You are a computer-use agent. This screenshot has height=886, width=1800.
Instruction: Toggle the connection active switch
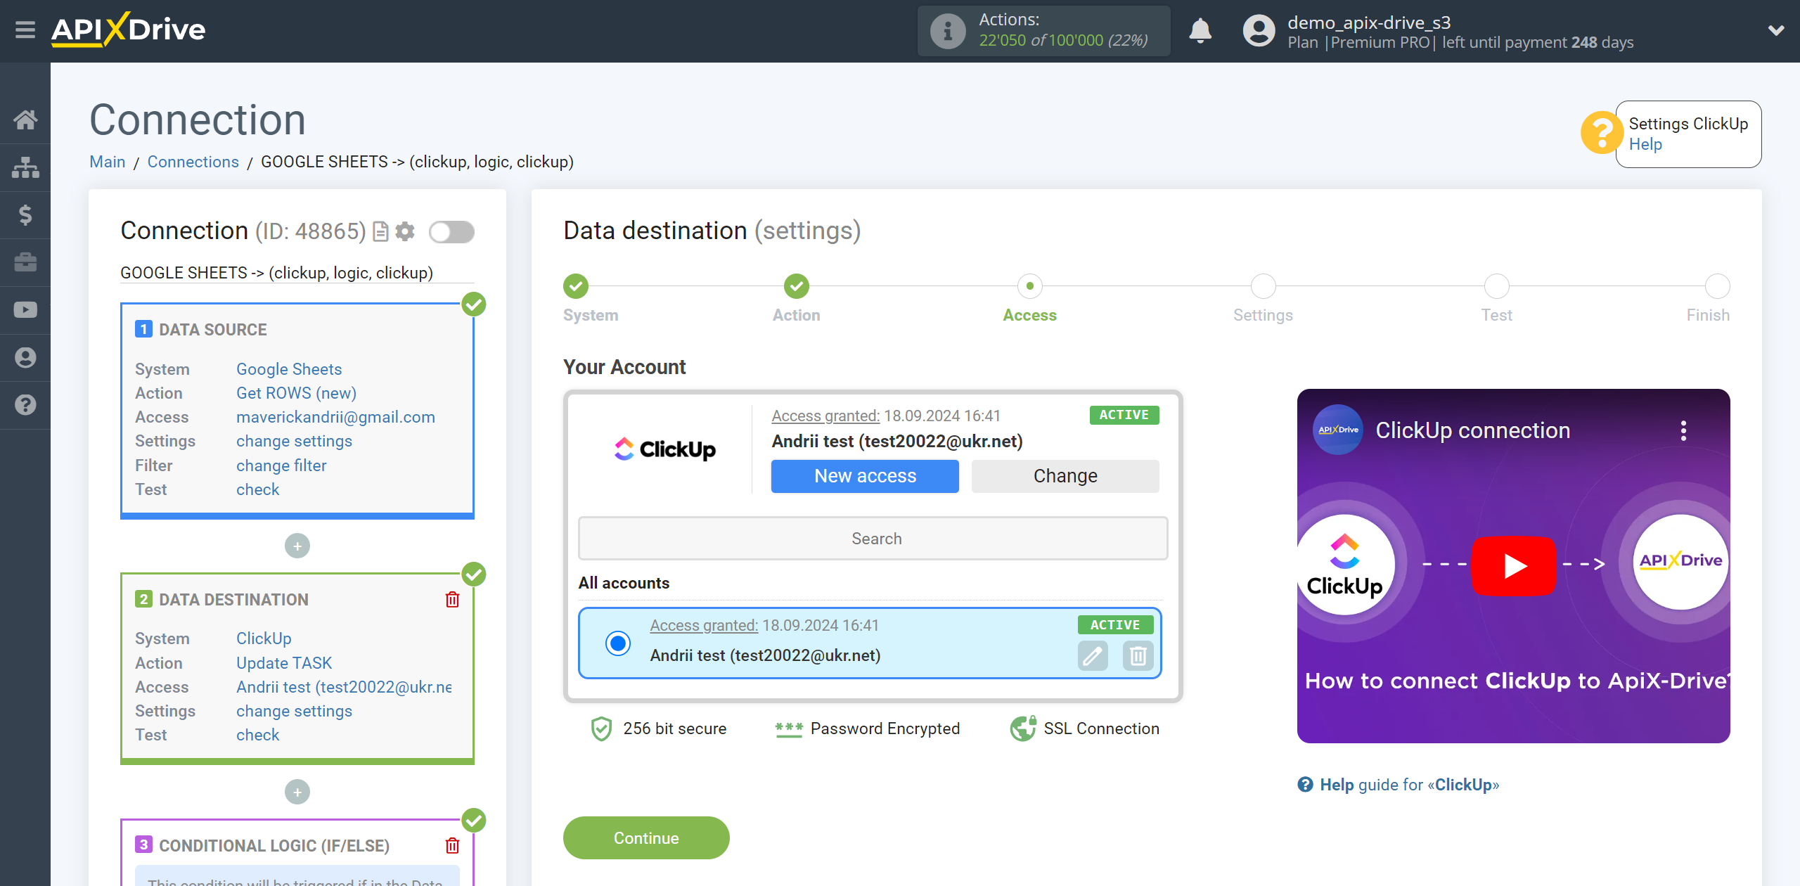(x=451, y=231)
